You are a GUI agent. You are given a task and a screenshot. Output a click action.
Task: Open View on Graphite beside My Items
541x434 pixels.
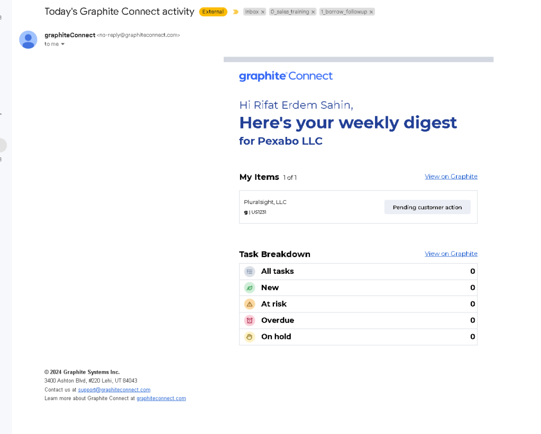(451, 176)
